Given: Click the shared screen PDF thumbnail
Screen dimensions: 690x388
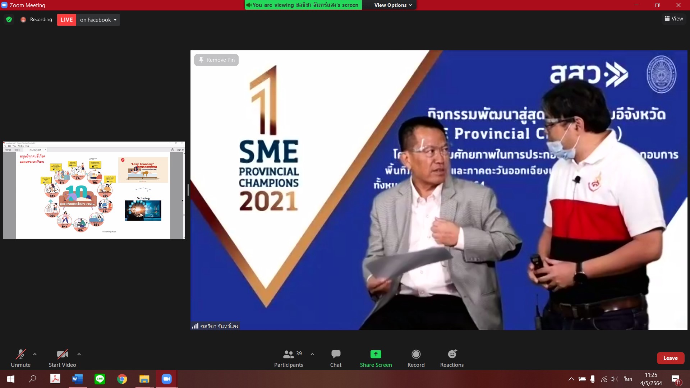Looking at the screenshot, I should (x=94, y=190).
